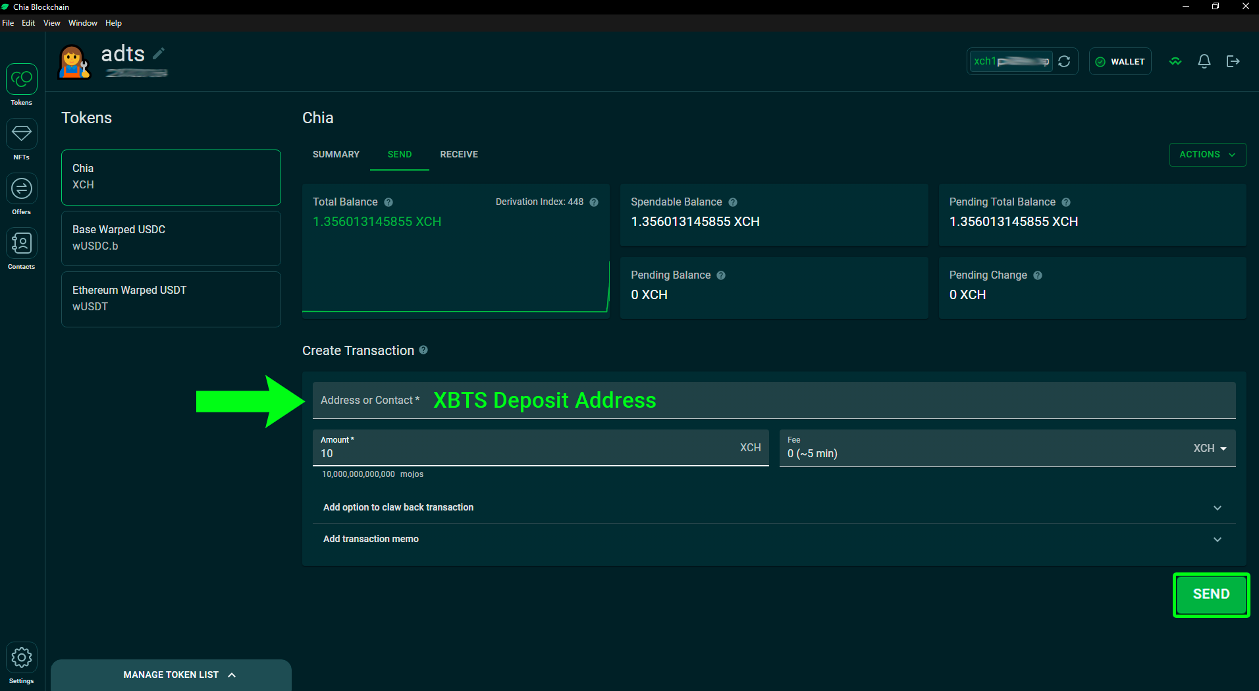
Task: Minimize the Chia Blockchain window
Action: click(x=1186, y=7)
